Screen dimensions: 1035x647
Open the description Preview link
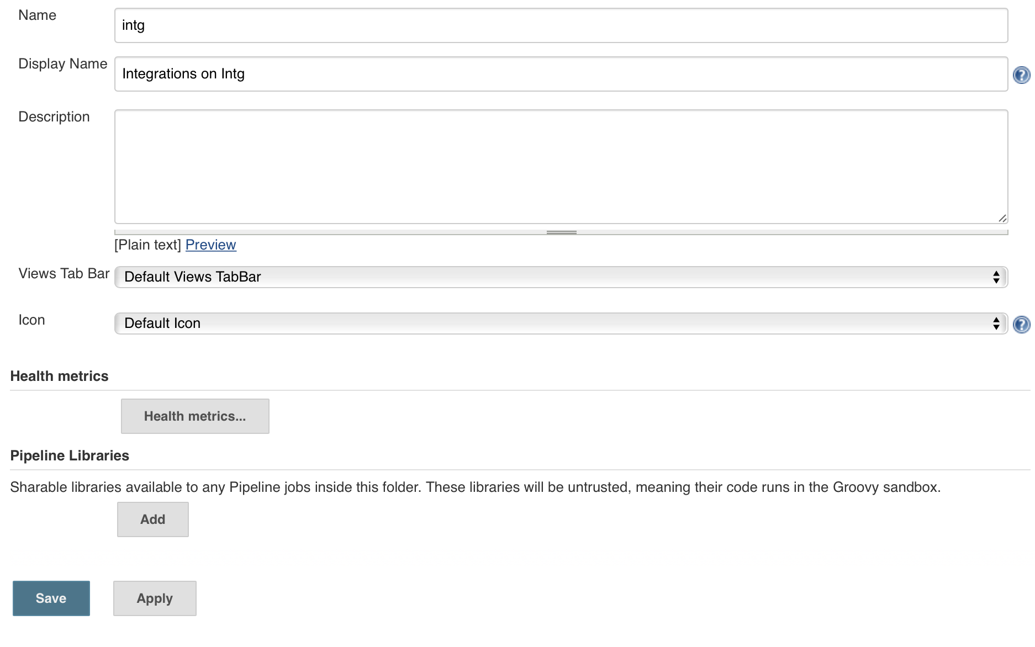[x=210, y=245]
